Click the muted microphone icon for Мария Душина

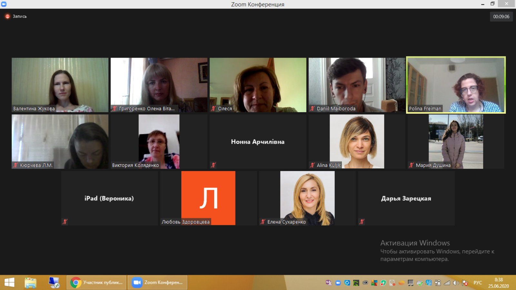click(x=412, y=165)
